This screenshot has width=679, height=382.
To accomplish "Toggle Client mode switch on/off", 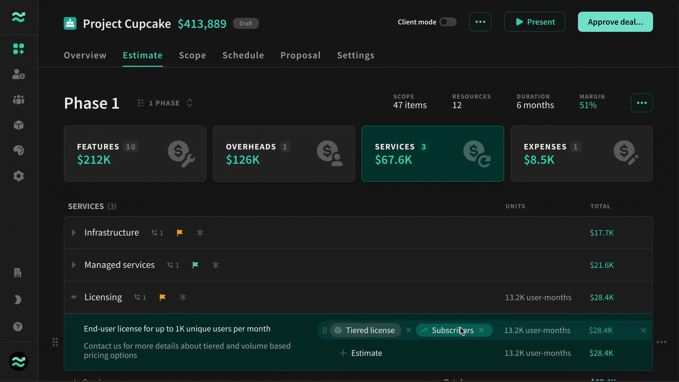I will (448, 22).
